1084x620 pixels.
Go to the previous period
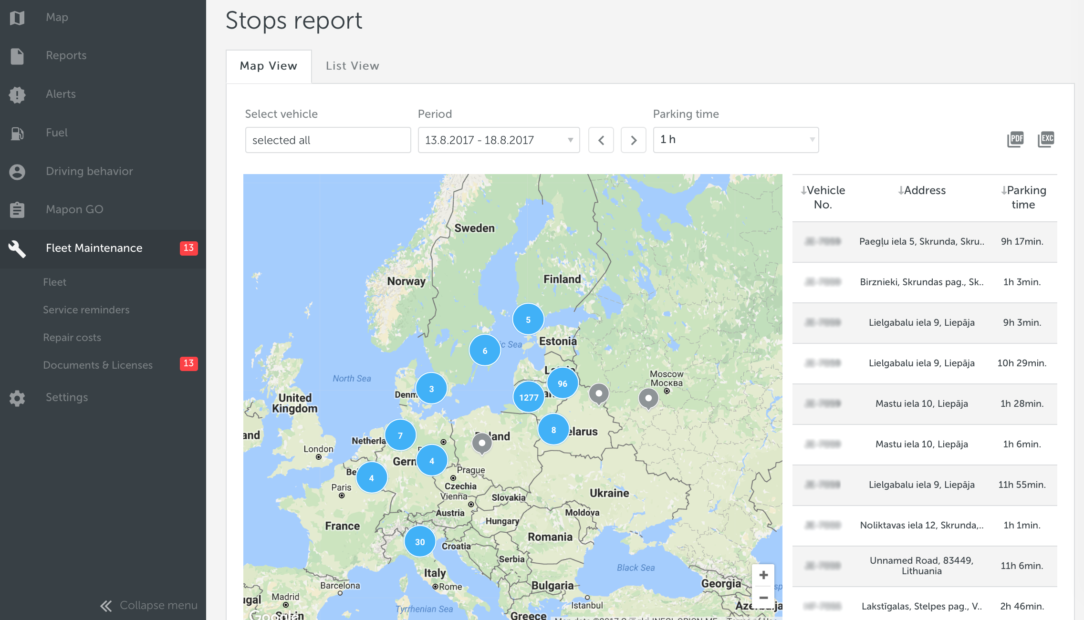coord(601,140)
